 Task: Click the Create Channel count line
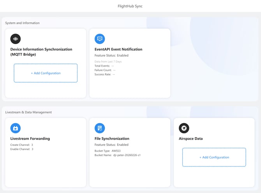[22, 145]
